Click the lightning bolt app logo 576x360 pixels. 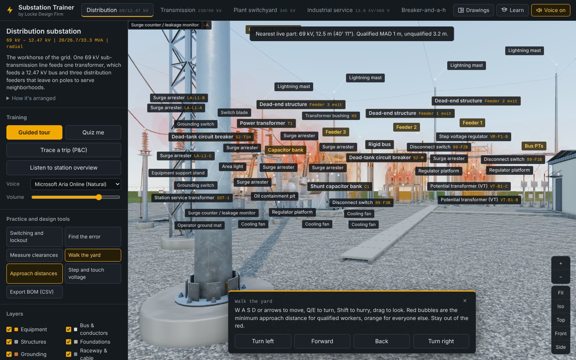point(10,10)
